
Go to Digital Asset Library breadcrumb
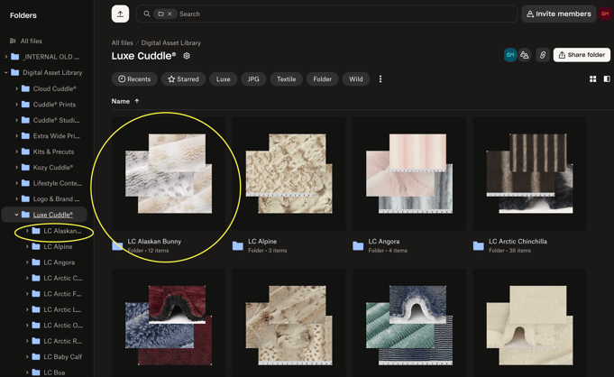[170, 42]
